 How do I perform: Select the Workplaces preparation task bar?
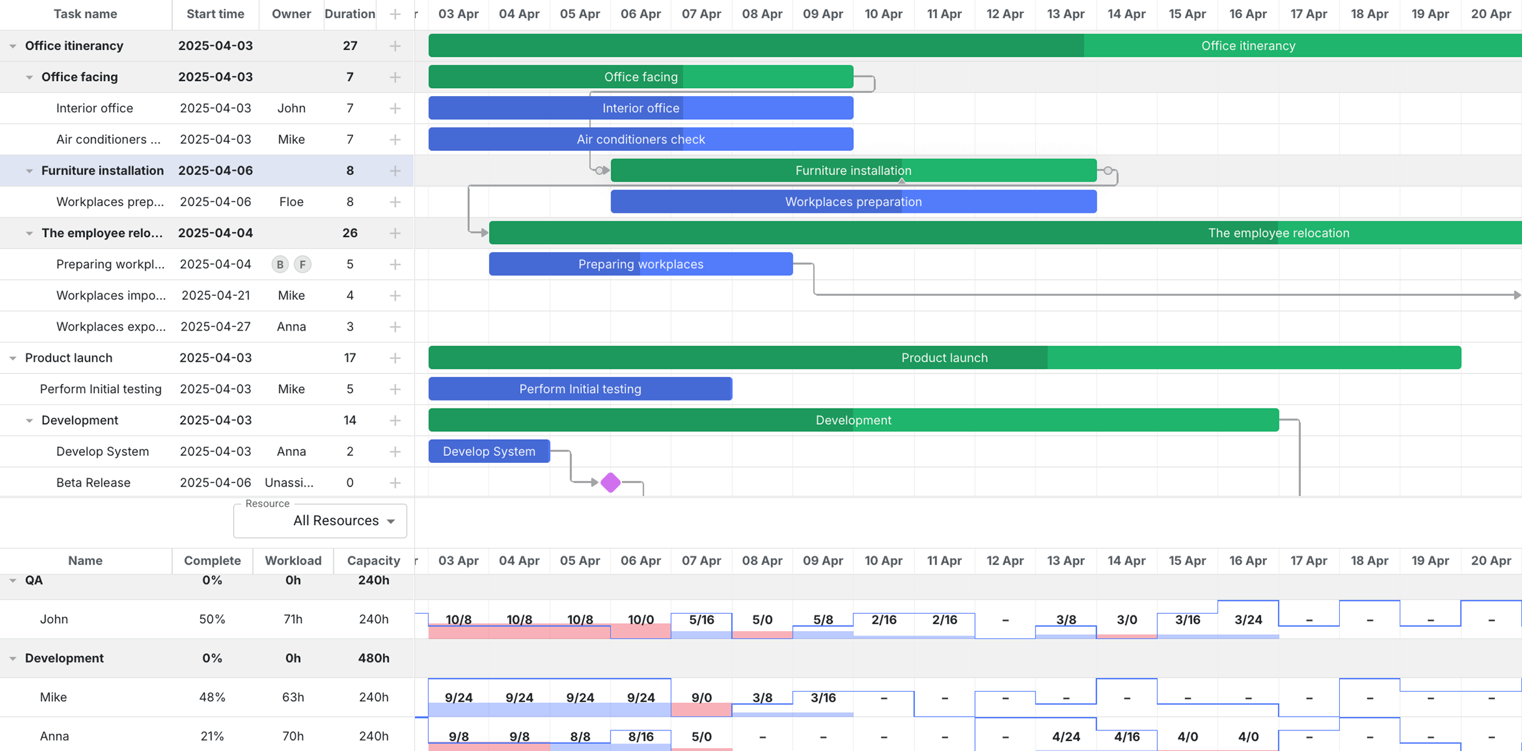[x=853, y=202]
